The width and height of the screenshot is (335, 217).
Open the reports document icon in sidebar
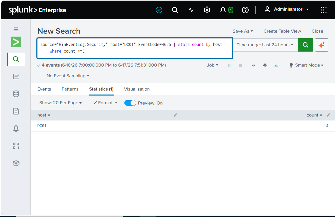16,111
